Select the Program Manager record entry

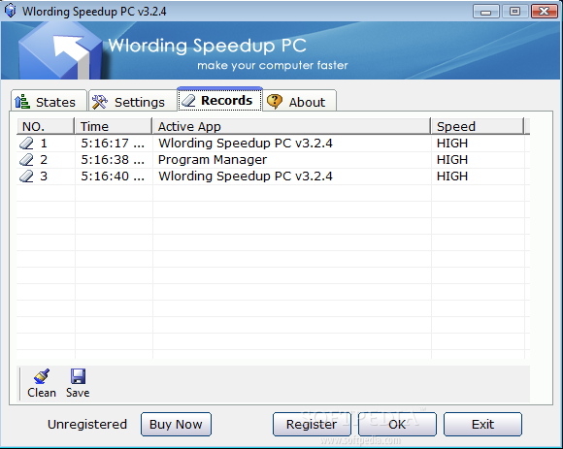pos(213,160)
